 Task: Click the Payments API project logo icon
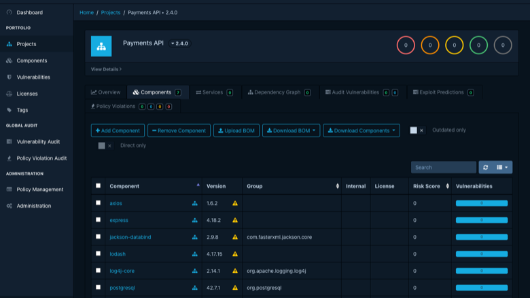[x=101, y=46]
